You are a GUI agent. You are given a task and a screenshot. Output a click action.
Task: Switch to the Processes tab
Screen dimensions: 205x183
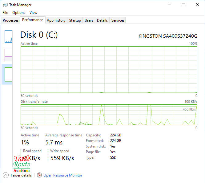10,20
